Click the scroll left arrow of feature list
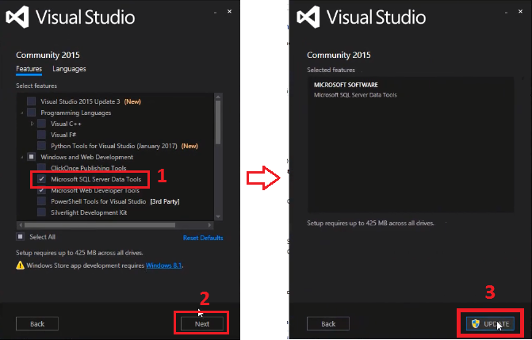The width and height of the screenshot is (532, 340). coord(21,225)
